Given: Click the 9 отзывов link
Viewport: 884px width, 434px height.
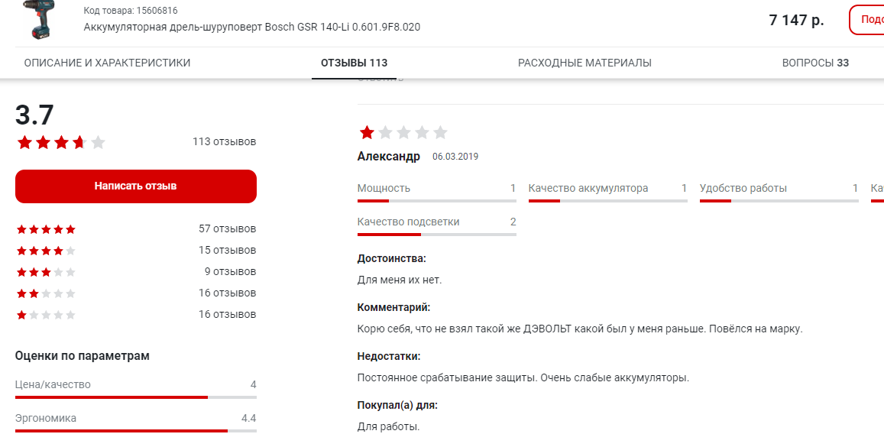Looking at the screenshot, I should click(230, 272).
